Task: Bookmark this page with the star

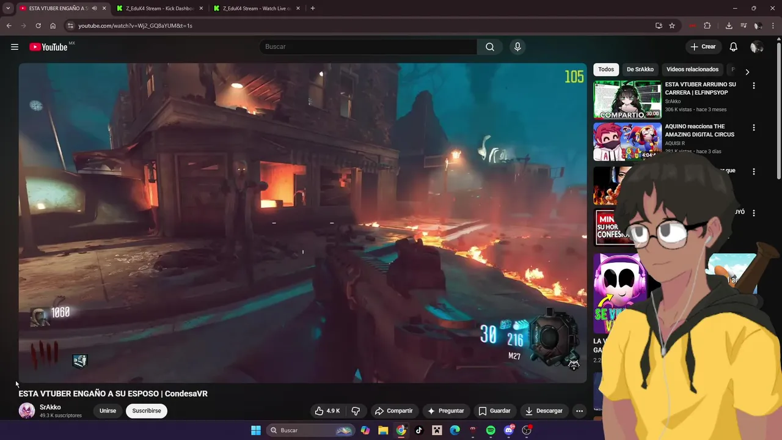Action: click(x=672, y=26)
